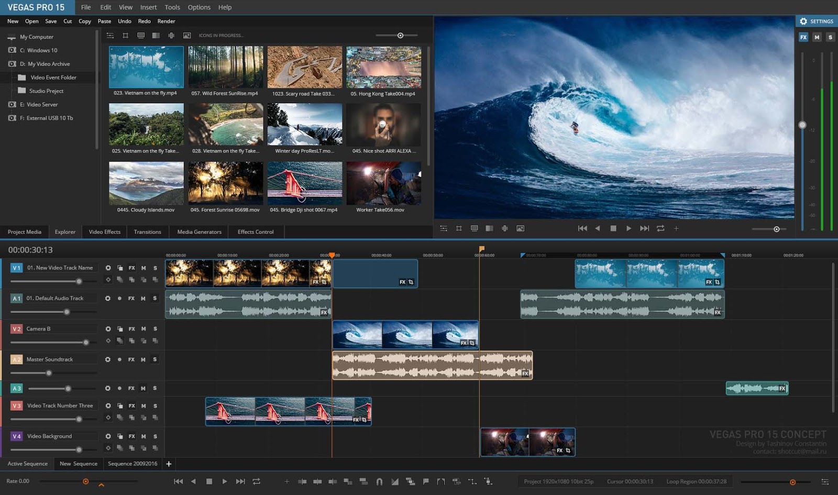Solo the Camera B track
Viewport: 838px width, 495px height.
coord(155,329)
